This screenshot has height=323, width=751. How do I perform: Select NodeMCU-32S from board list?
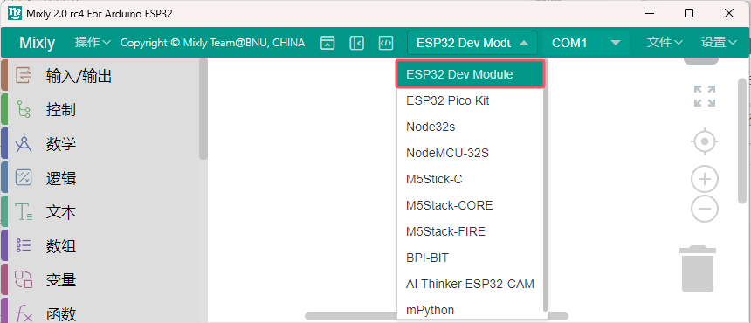click(470, 153)
